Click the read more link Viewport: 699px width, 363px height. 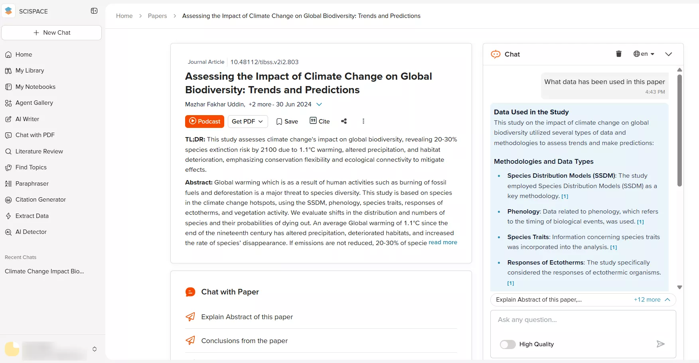pyautogui.click(x=443, y=242)
